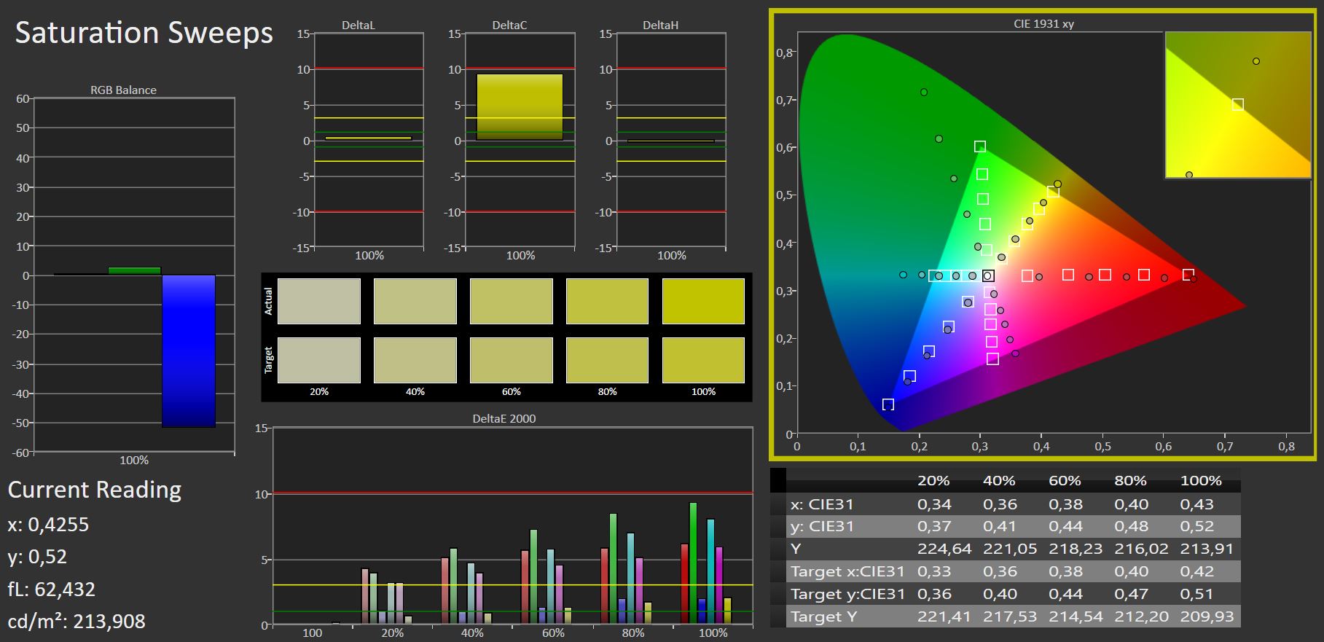
Task: Click the zoomed yellow inset in CIE diagram
Action: (x=1238, y=104)
